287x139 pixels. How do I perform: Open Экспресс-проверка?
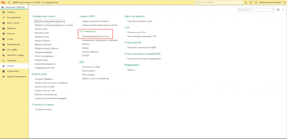[x=43, y=79]
